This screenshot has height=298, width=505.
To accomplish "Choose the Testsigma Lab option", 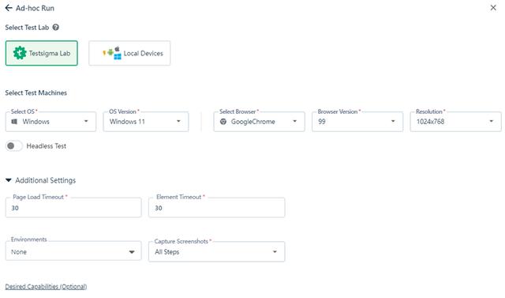I will (42, 53).
